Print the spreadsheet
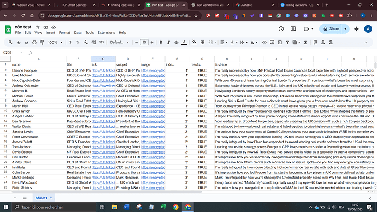 (34, 42)
